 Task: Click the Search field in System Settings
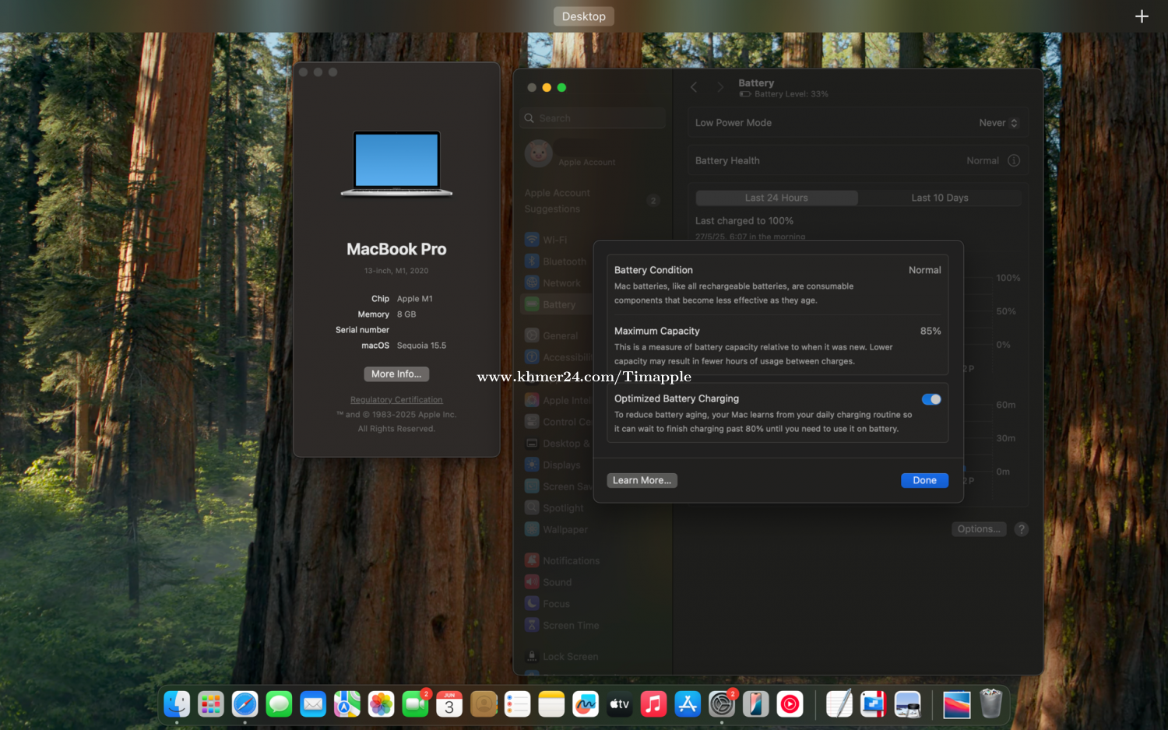pos(593,118)
